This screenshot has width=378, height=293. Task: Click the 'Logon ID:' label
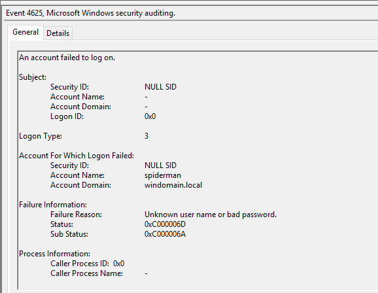pos(67,116)
